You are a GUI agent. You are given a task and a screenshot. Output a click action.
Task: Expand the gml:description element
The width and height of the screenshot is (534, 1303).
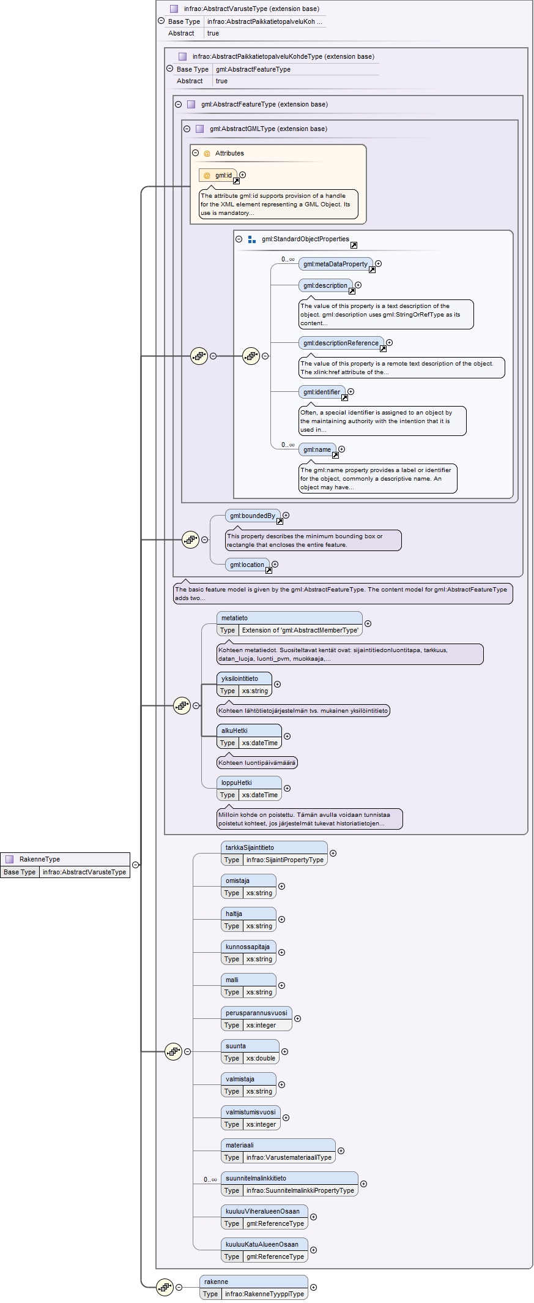click(x=358, y=285)
